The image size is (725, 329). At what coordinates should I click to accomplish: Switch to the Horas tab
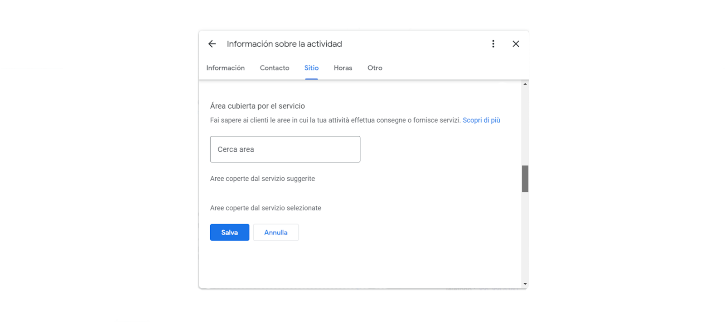(343, 68)
